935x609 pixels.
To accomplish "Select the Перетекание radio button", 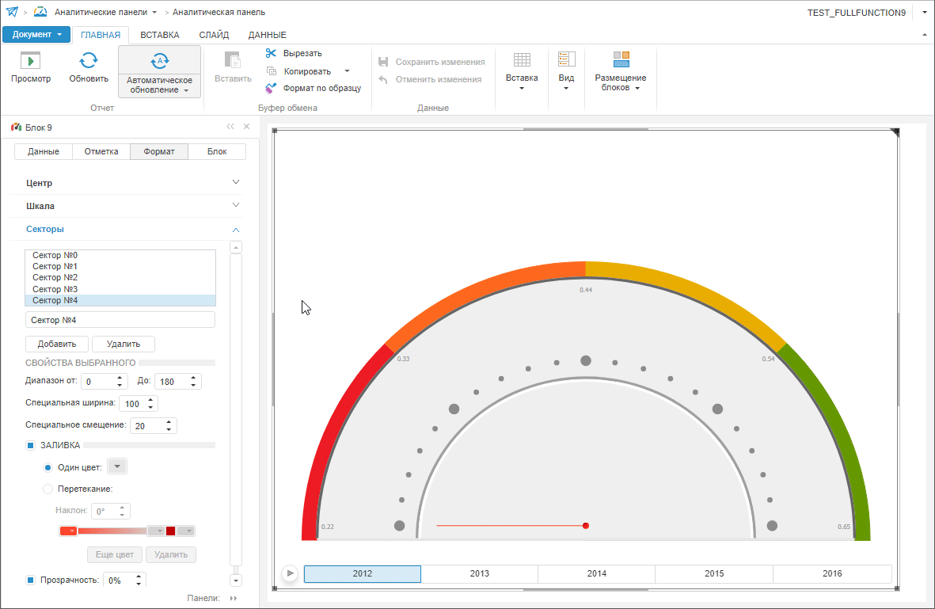I will 48,489.
